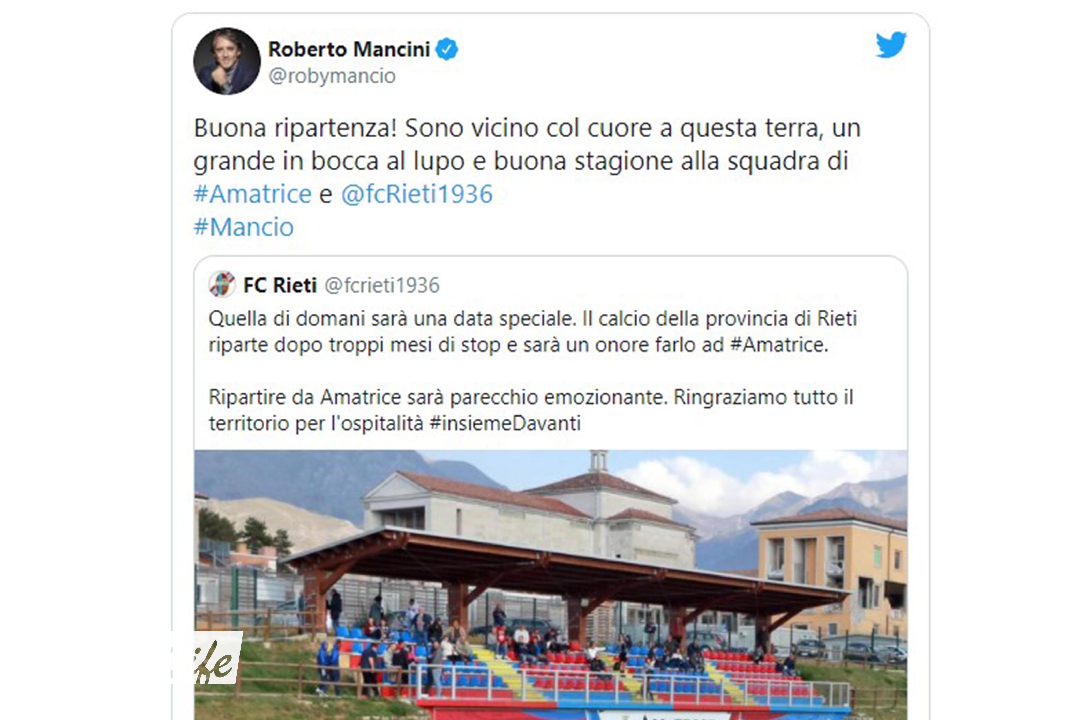This screenshot has height=720, width=1081.
Task: Open Roberto Mancini's profile picture
Action: tap(227, 61)
